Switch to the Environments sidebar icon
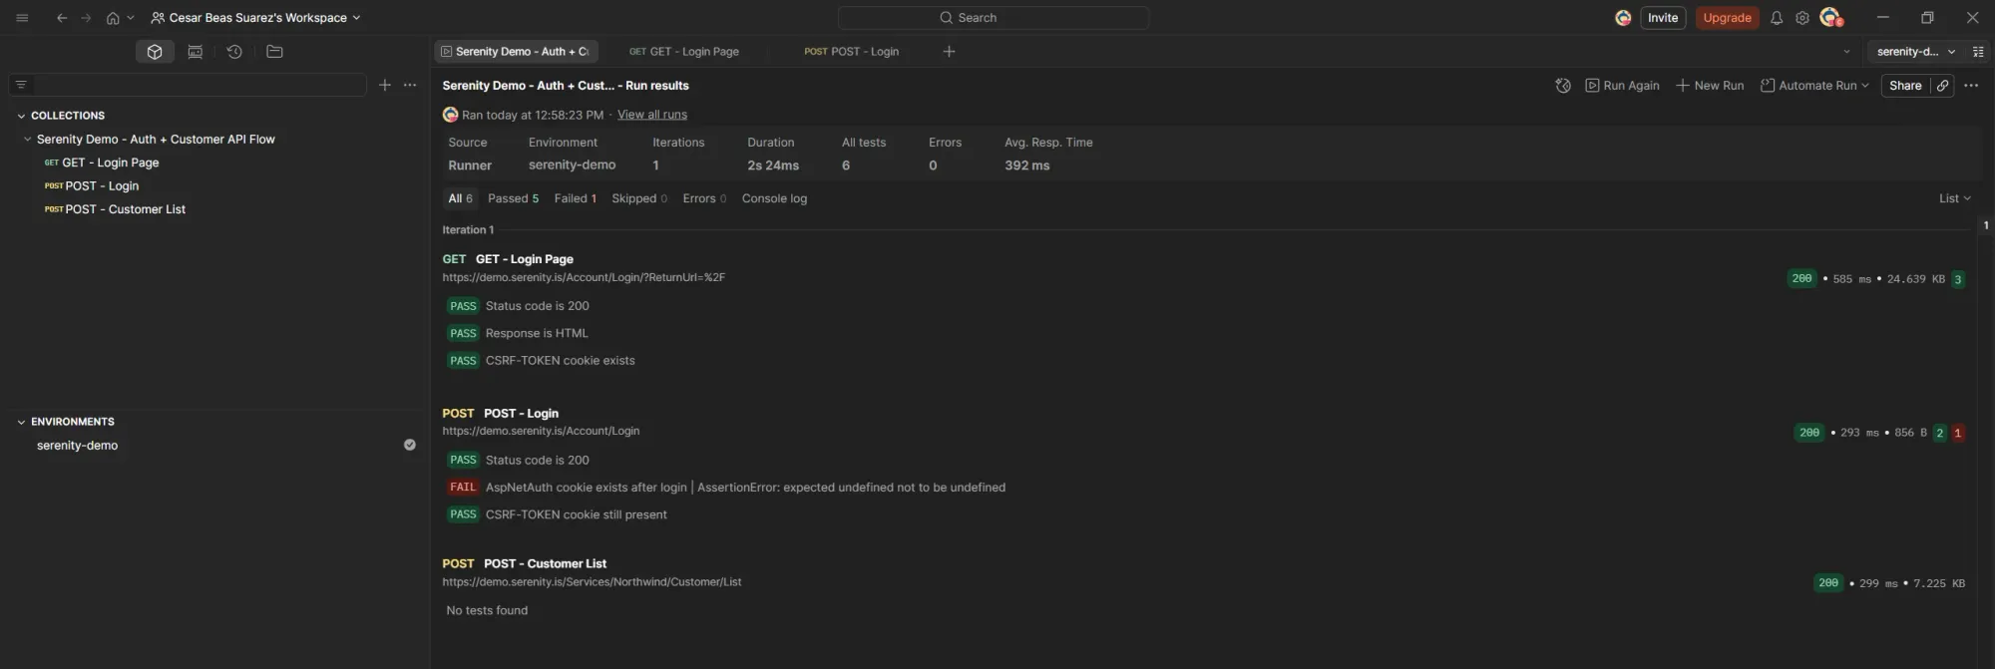Screen dimensions: 1995x669 point(196,52)
